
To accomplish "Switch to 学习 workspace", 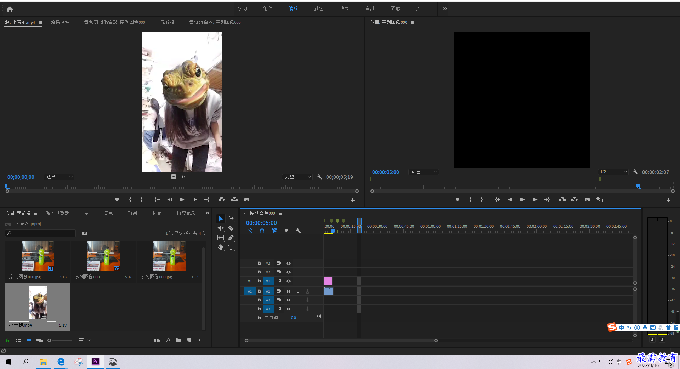I will (x=243, y=8).
